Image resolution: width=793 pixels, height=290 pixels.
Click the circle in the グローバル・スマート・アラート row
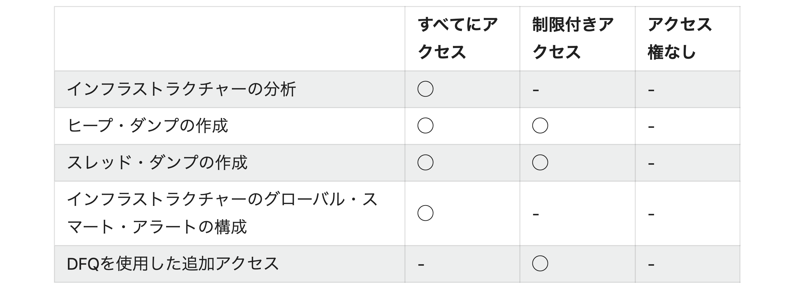click(425, 213)
